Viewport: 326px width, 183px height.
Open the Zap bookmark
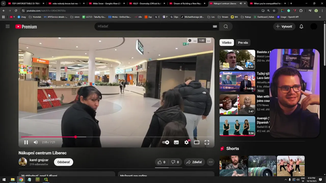148,17
